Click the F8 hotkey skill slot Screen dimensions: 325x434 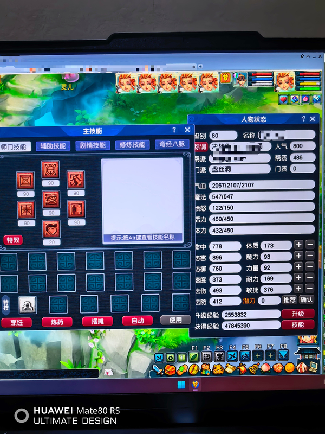(x=283, y=356)
